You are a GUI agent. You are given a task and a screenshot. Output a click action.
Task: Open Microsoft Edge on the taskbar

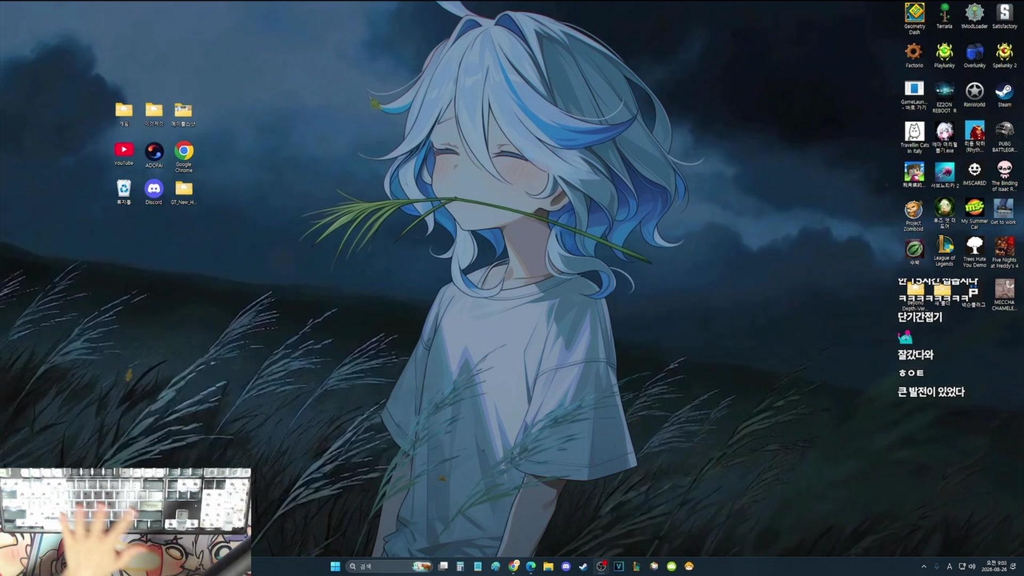click(x=531, y=566)
